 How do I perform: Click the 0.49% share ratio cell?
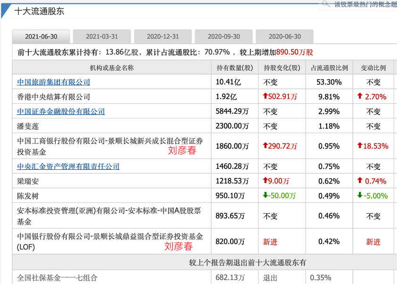point(329,196)
